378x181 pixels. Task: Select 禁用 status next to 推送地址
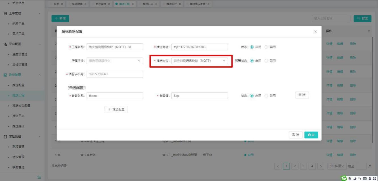coord(266,47)
